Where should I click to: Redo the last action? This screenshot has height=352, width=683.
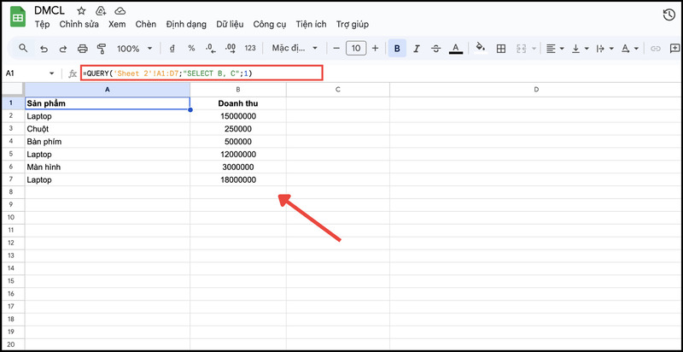[62, 49]
